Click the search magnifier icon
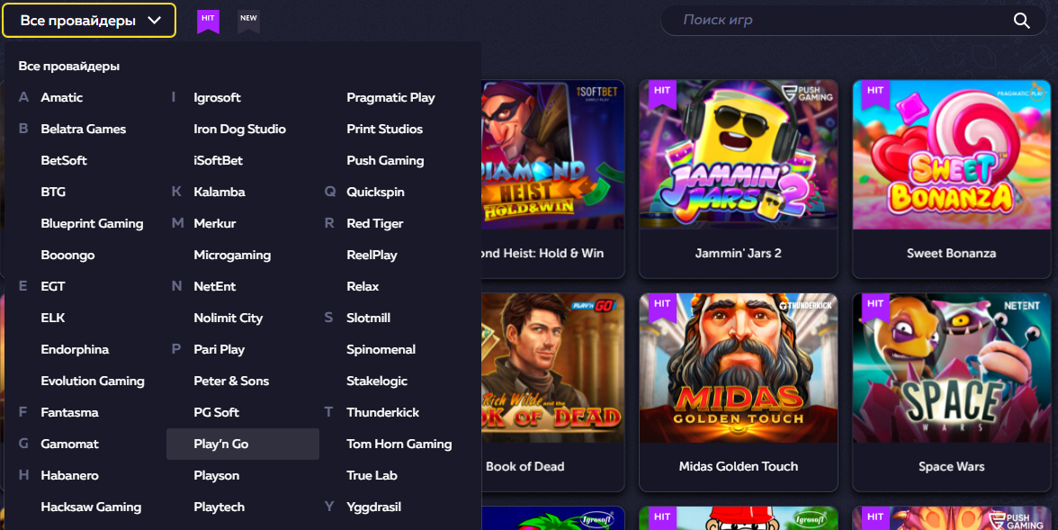 click(x=1022, y=21)
